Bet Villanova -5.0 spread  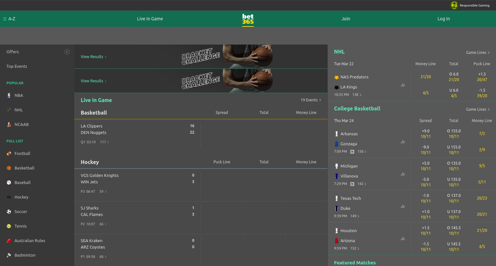click(x=426, y=182)
